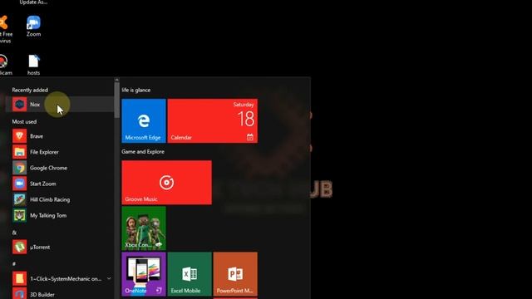
Task: Click the Start menu app list scrollbar
Action: pyautogui.click(x=116, y=100)
